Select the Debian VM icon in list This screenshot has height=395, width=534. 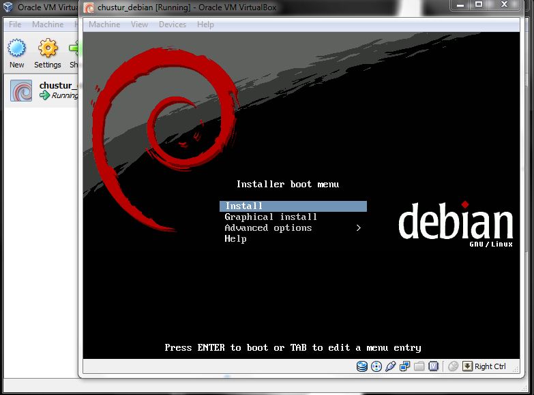(x=21, y=91)
